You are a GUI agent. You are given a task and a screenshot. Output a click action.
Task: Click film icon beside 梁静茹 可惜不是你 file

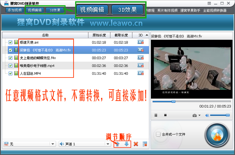pyautogui.click(x=16, y=50)
